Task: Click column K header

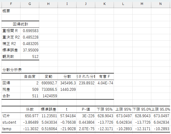Action: coord(104,4)
